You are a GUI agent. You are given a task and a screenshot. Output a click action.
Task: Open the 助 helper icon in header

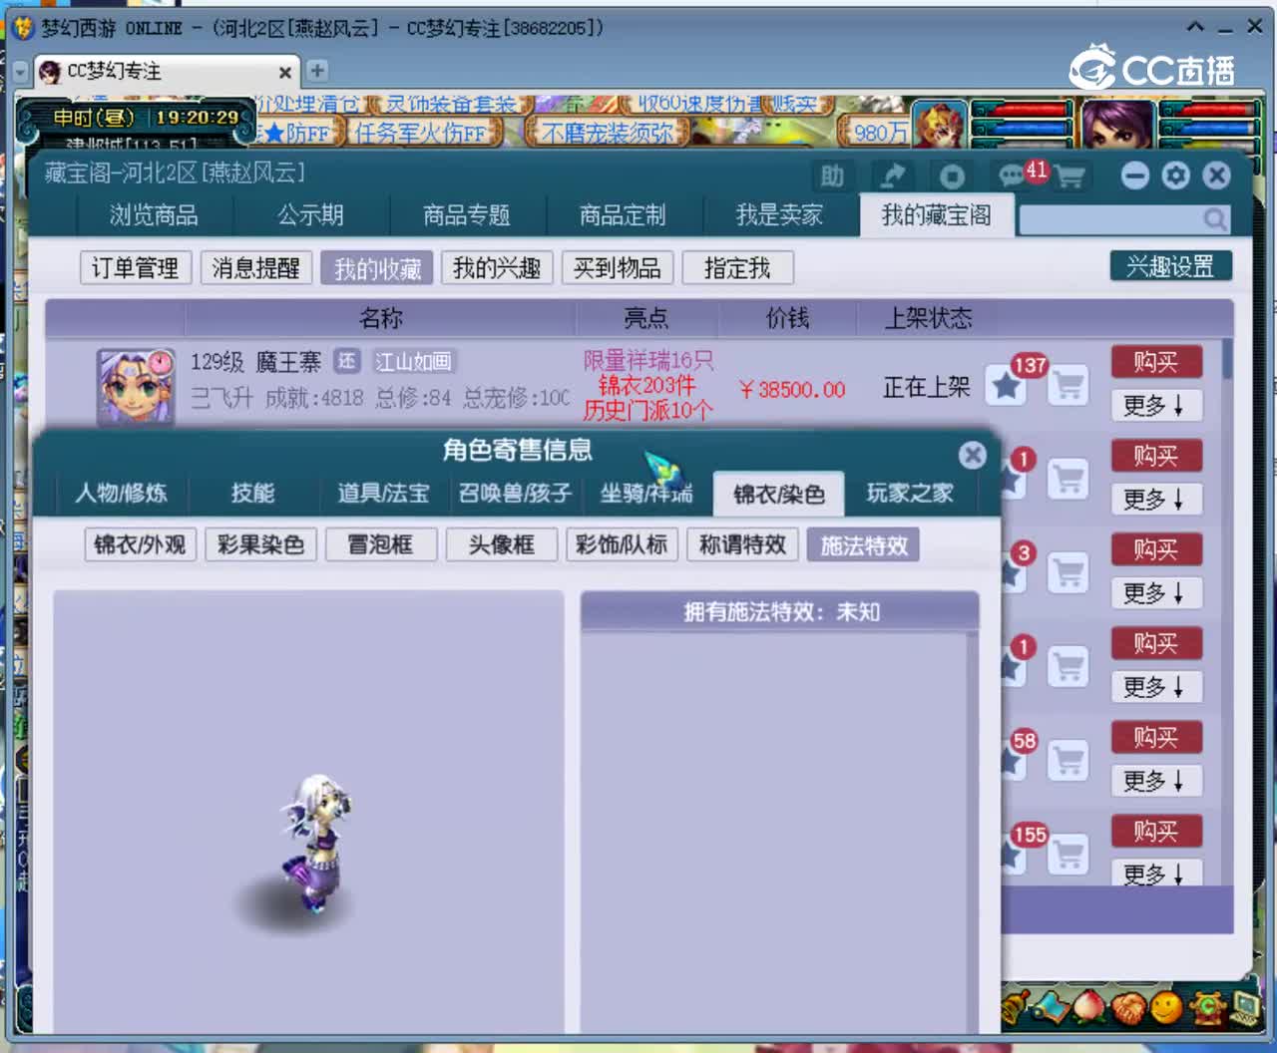click(832, 176)
